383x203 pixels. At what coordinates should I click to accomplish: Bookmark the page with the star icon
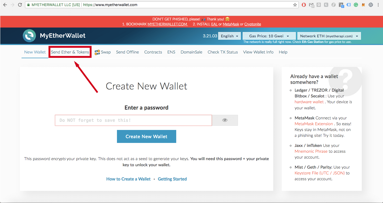point(295,5)
